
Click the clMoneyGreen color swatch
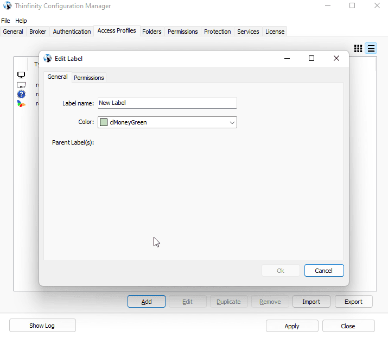[104, 122]
